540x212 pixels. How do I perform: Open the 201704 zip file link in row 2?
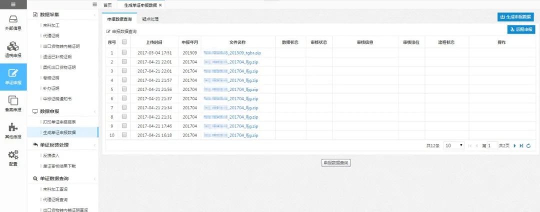pos(230,62)
